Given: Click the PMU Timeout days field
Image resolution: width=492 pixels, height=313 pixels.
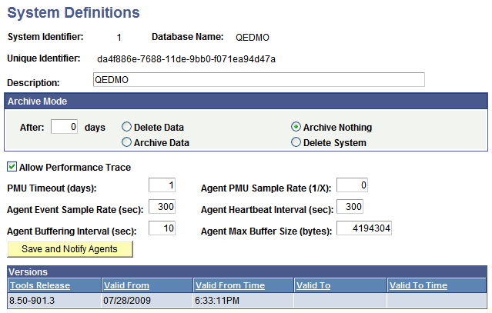Looking at the screenshot, I should 162,185.
